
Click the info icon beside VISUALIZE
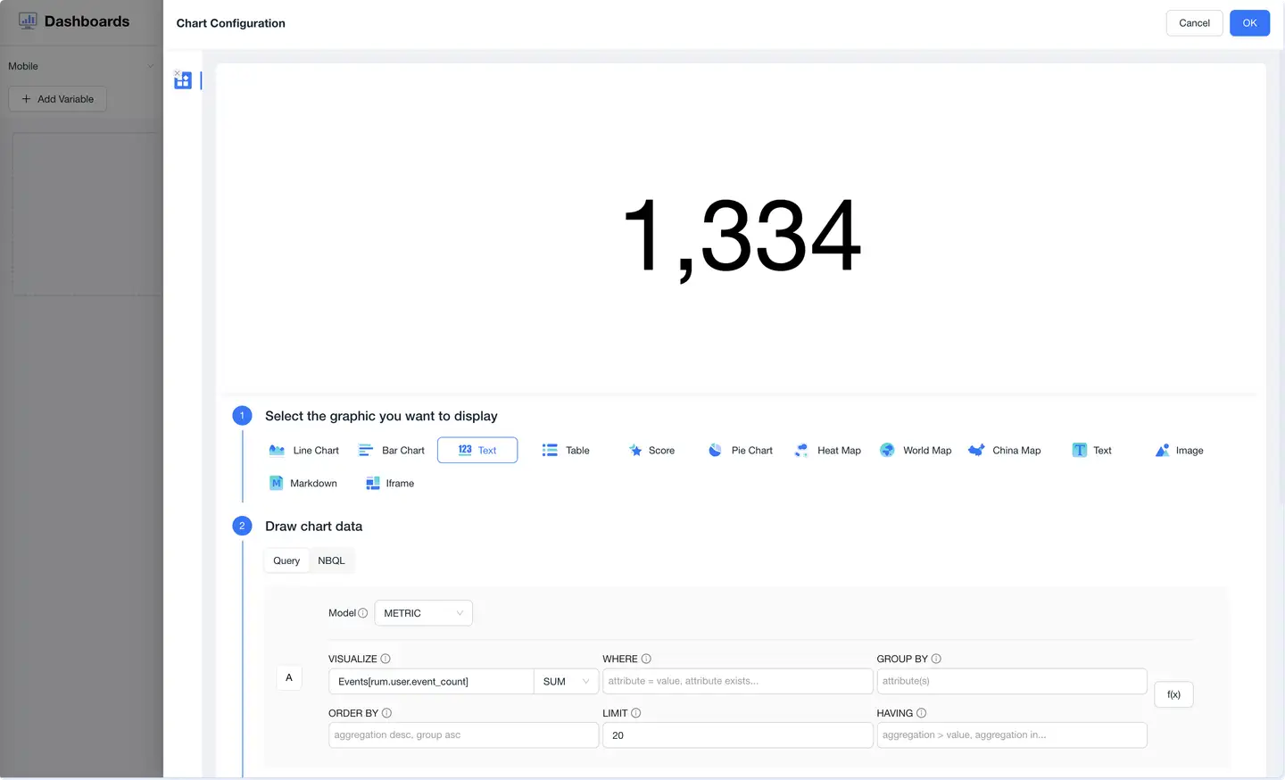[x=385, y=660]
